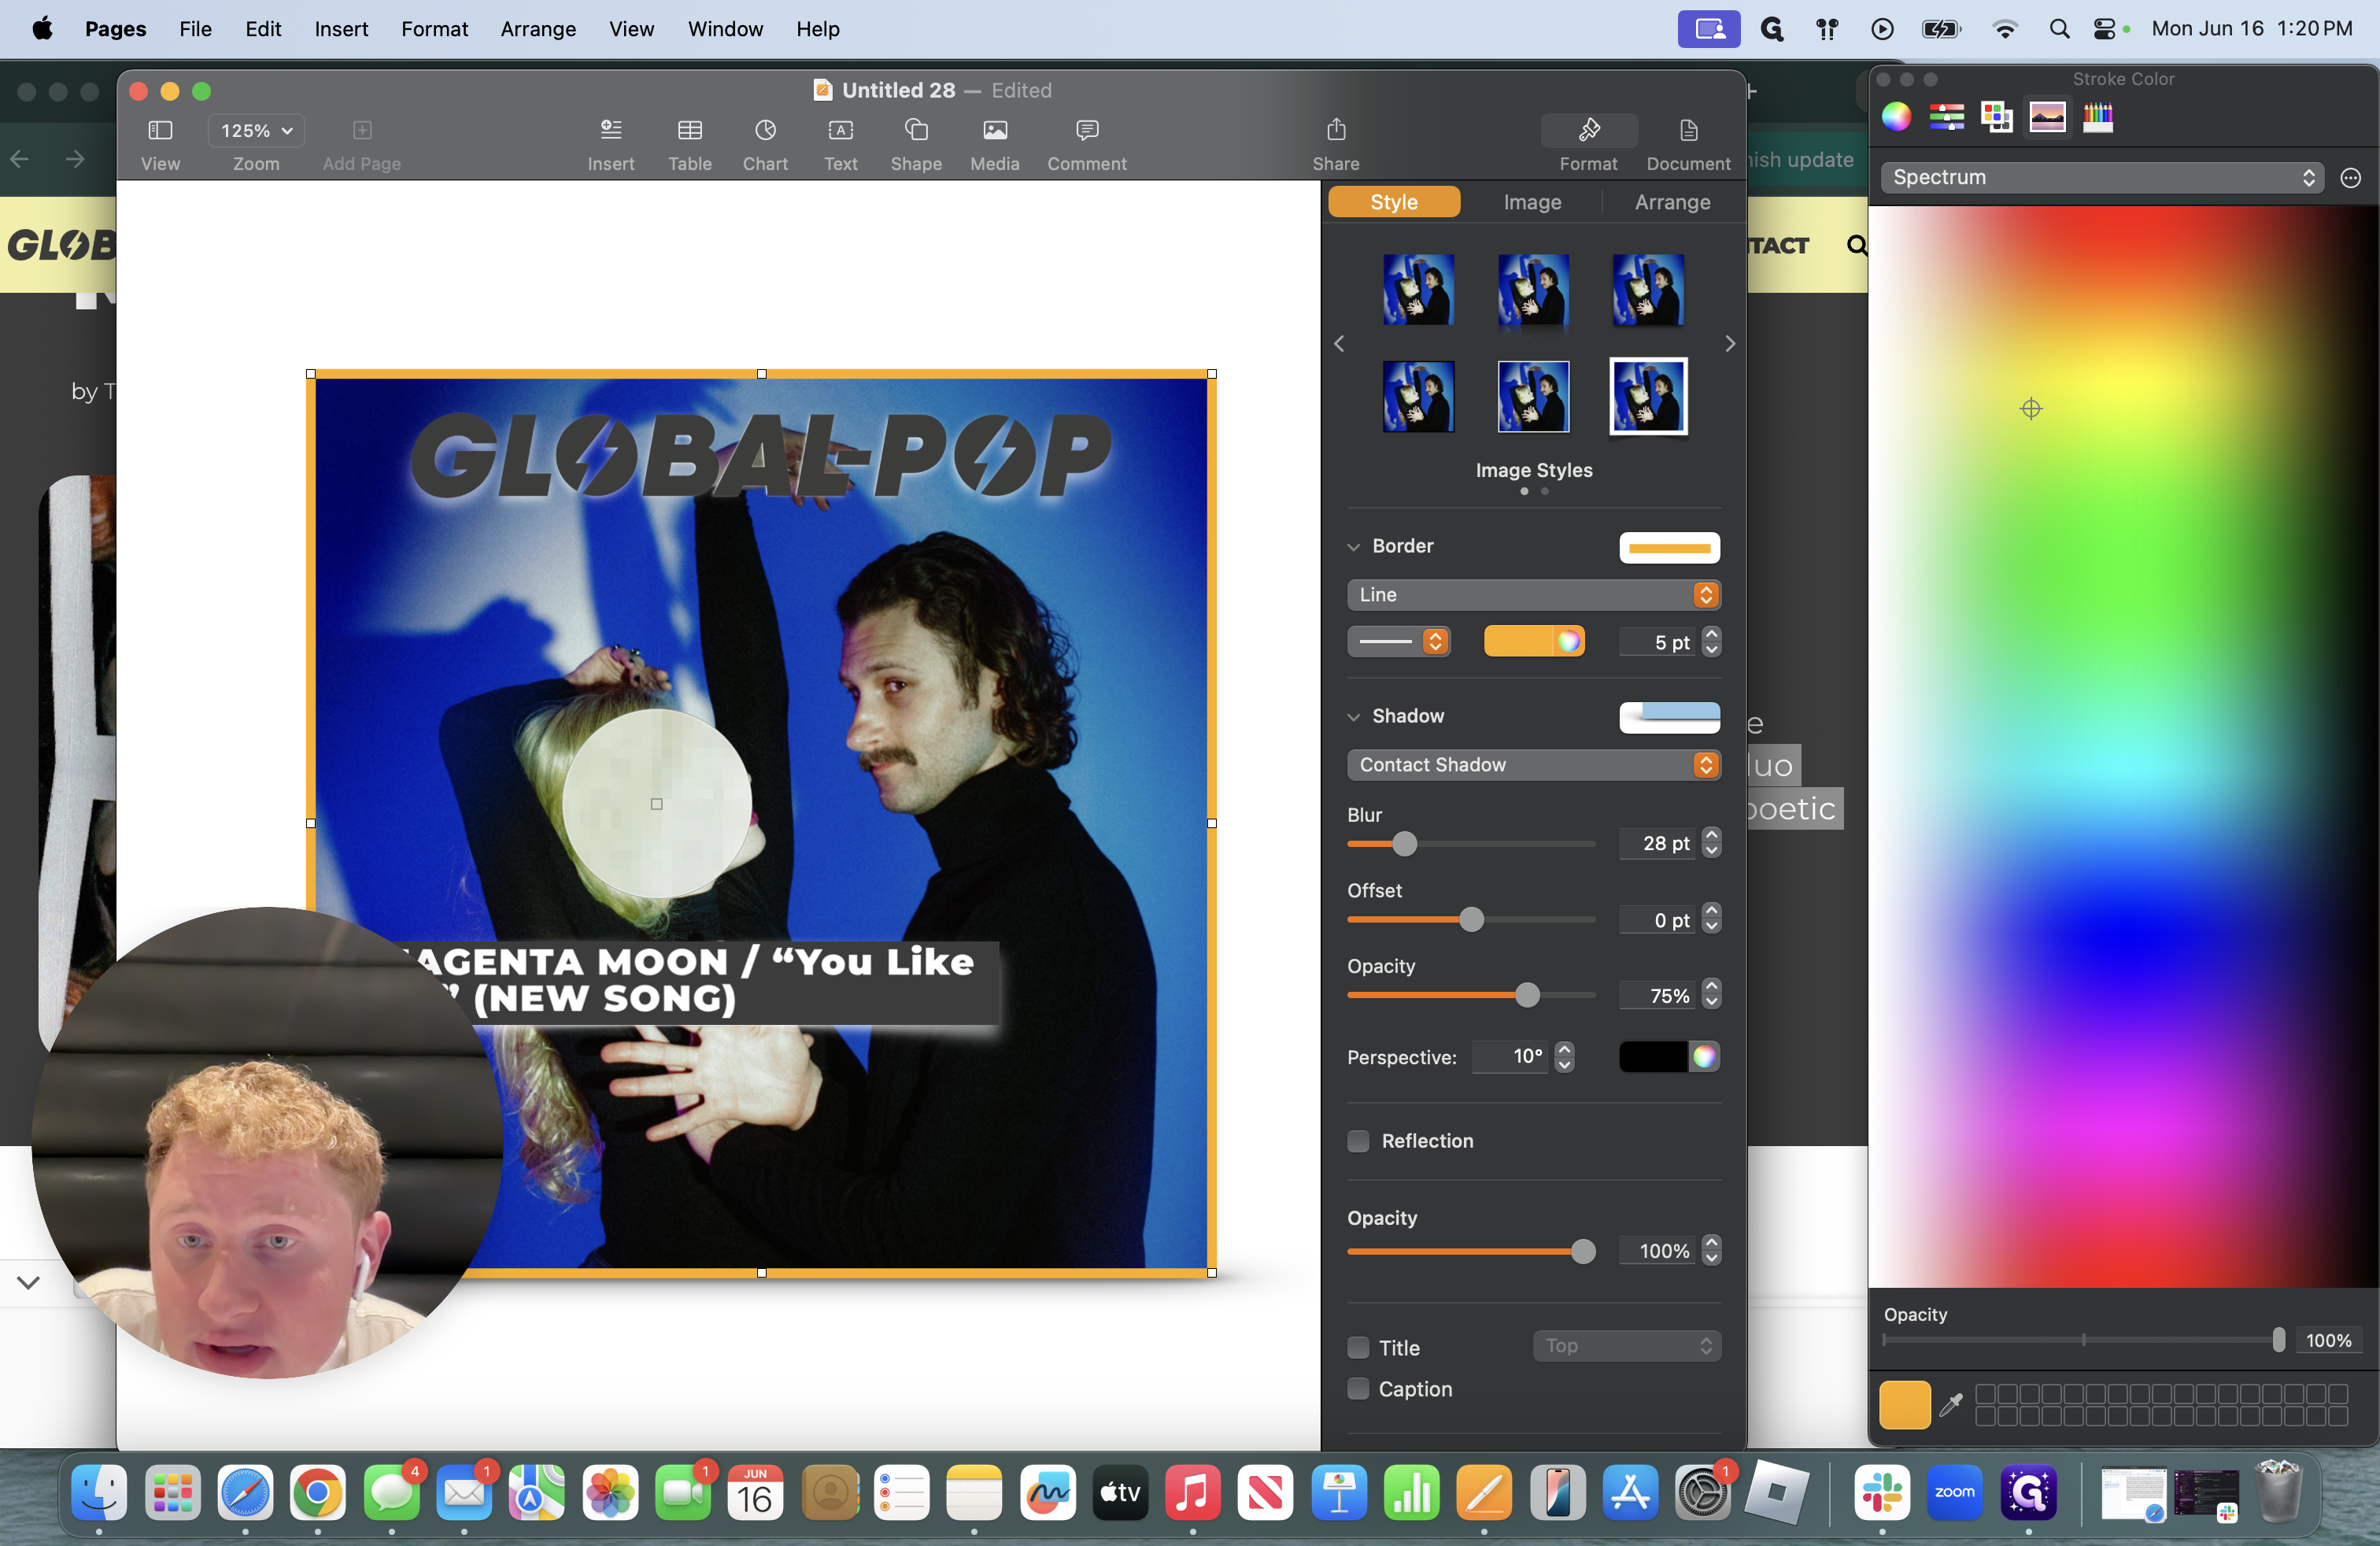Click the shadow style preview button
This screenshot has height=1546, width=2380.
click(x=1669, y=717)
